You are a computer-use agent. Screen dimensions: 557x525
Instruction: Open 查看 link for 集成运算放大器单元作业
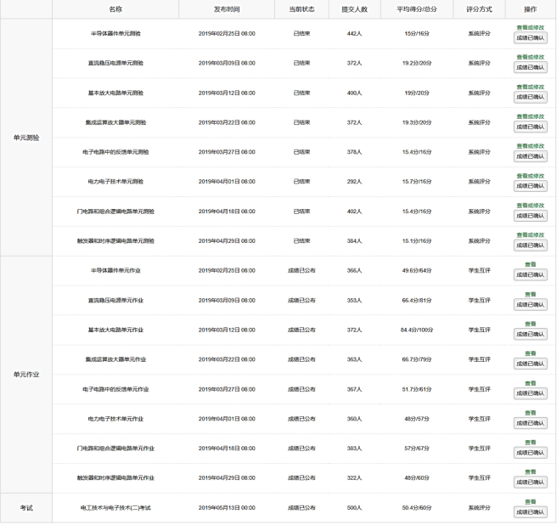[x=530, y=353]
